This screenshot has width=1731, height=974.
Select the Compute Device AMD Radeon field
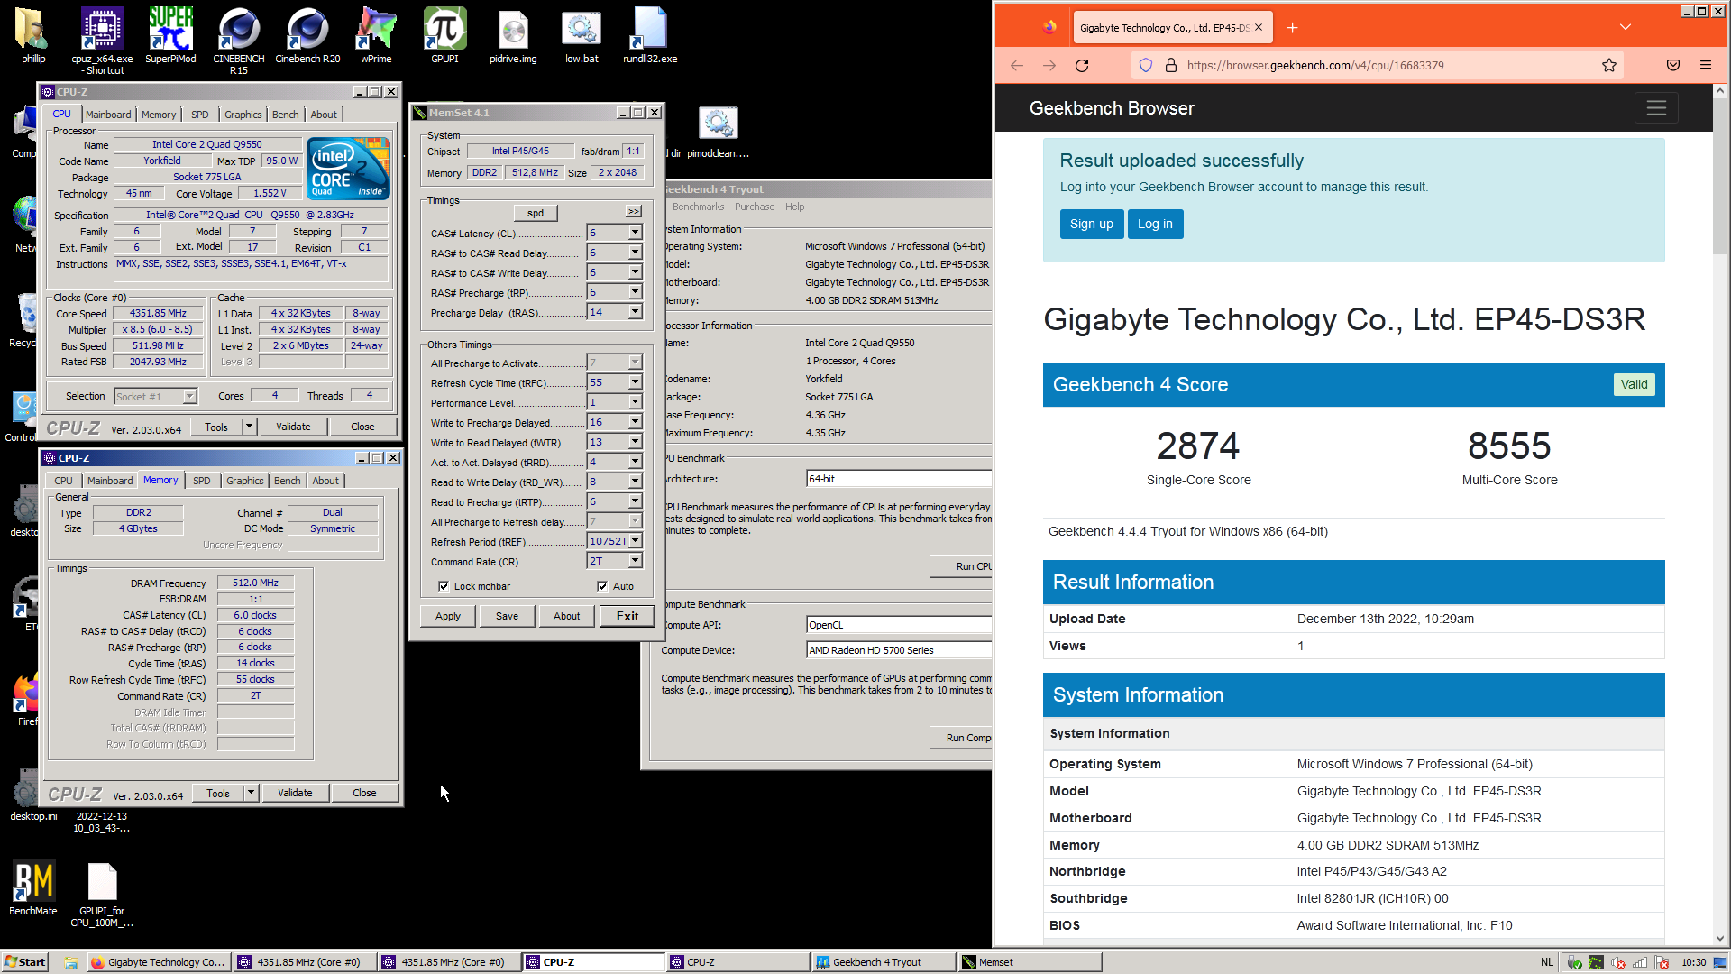899,650
